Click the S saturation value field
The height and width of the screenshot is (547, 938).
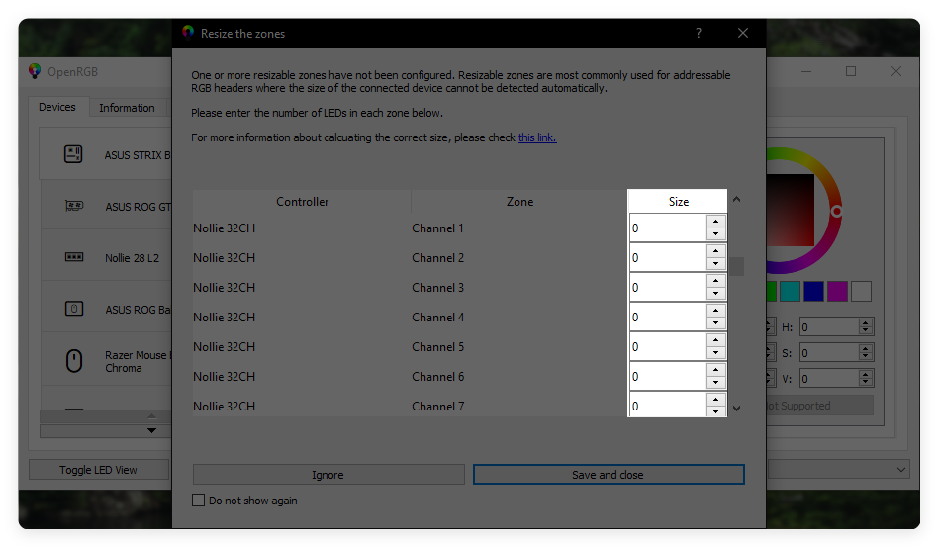(829, 352)
